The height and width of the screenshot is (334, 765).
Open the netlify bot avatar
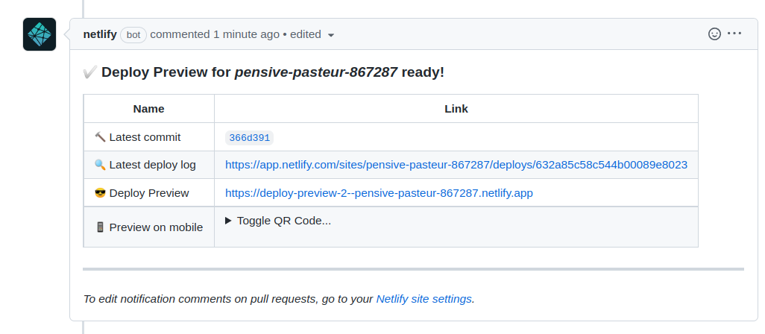point(40,34)
